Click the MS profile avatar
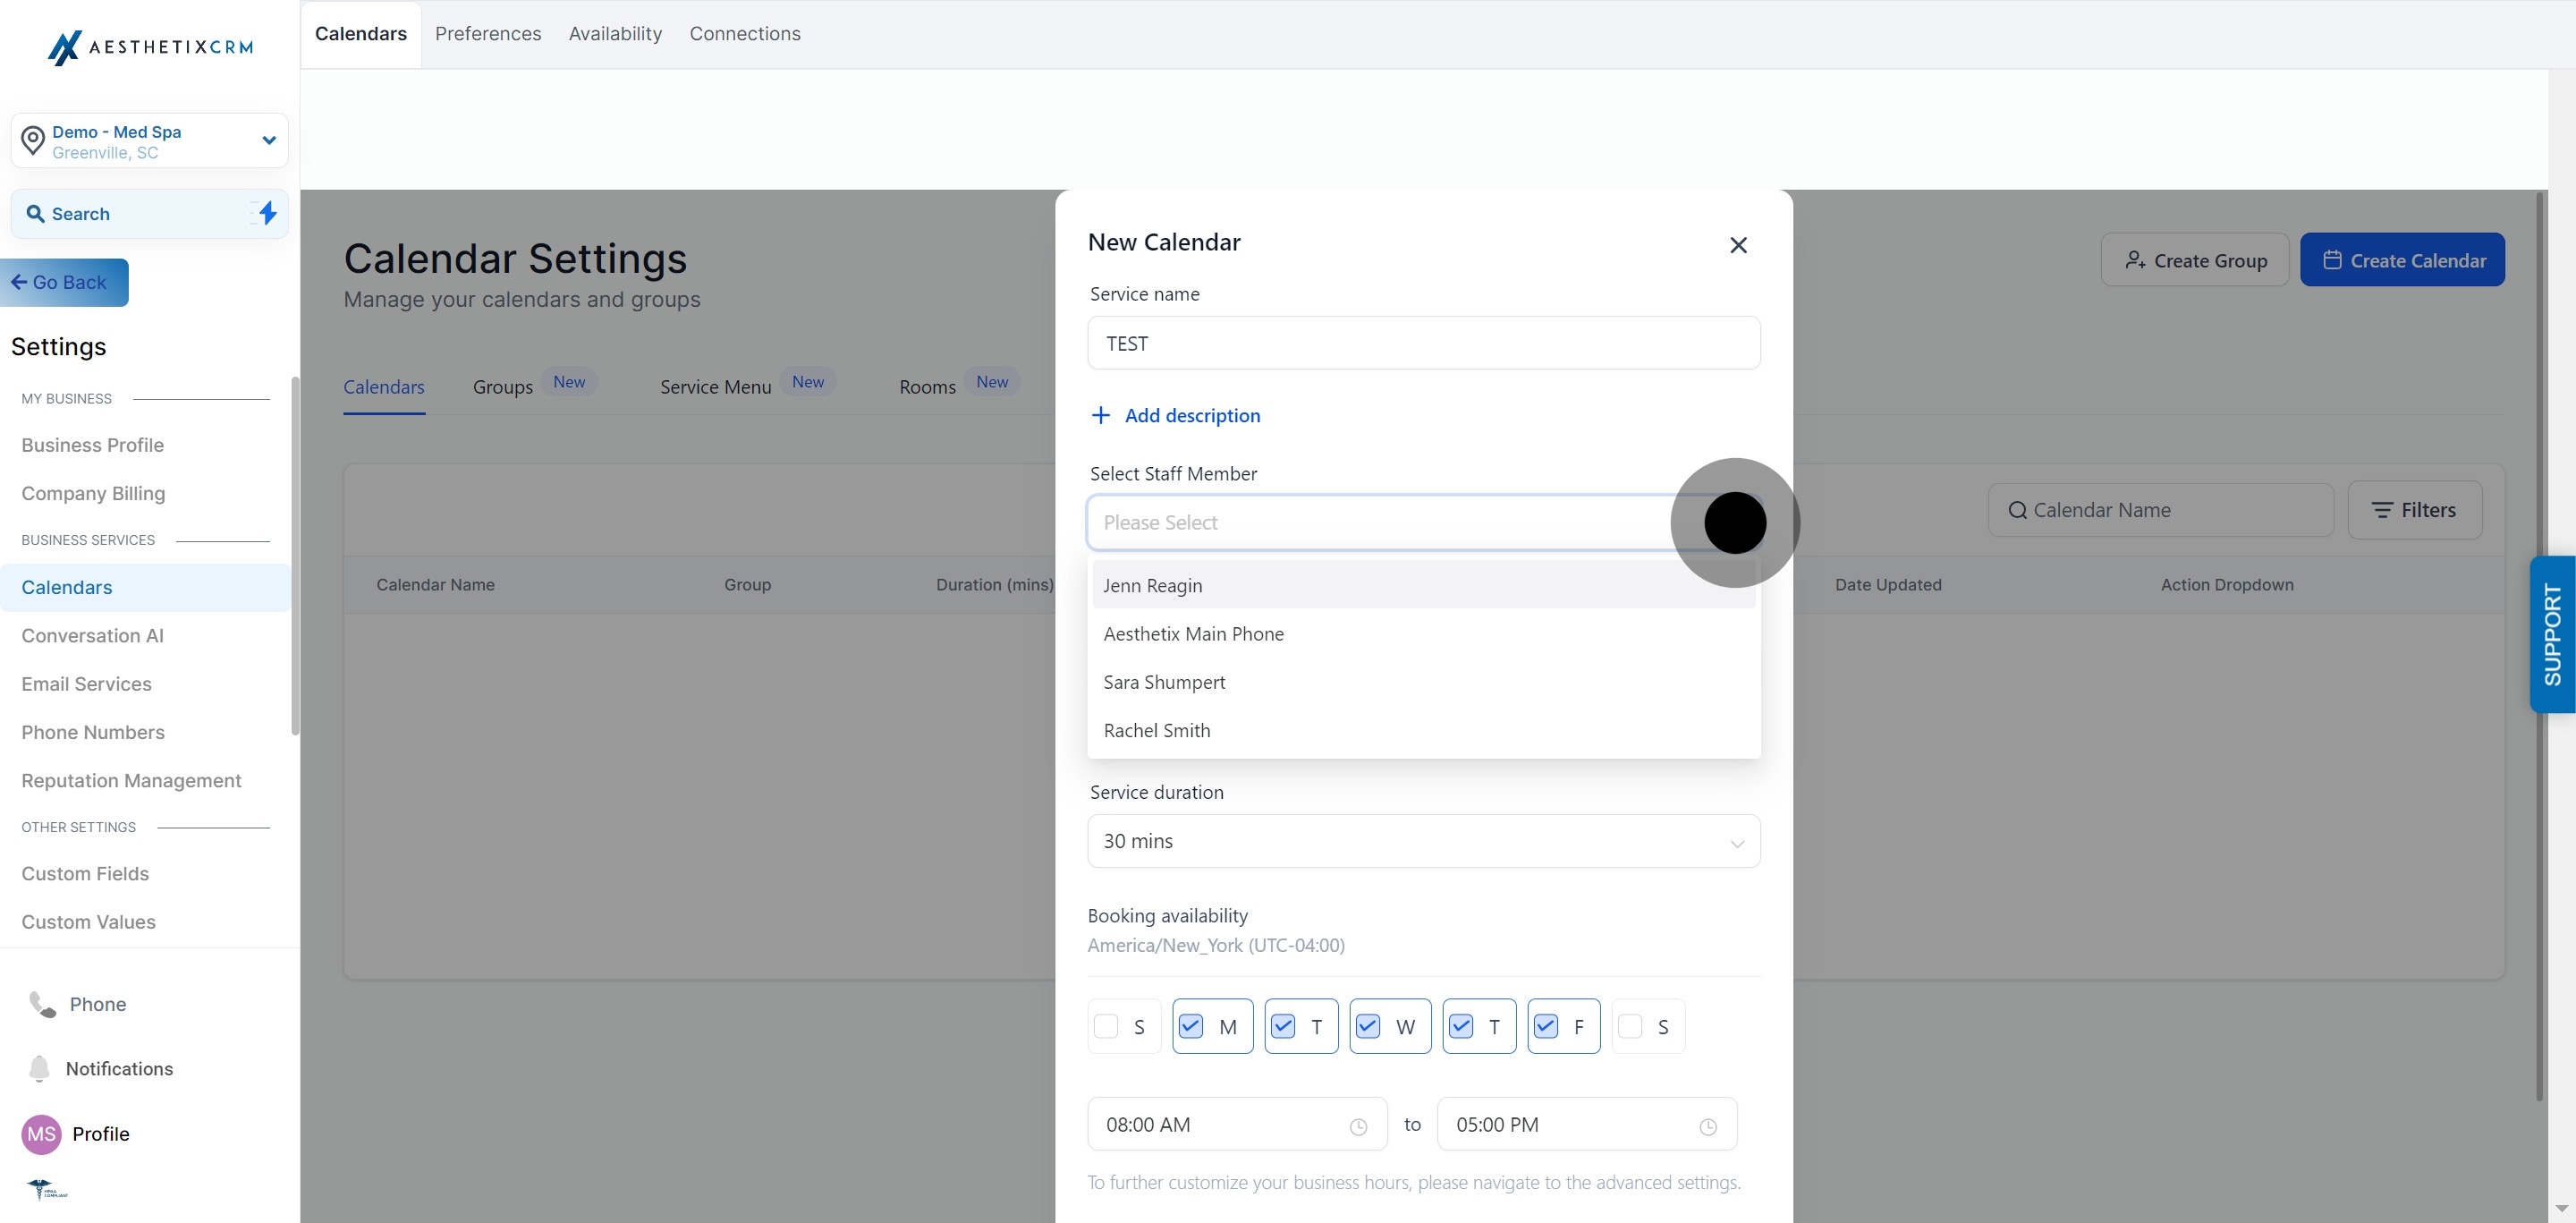 pyautogui.click(x=41, y=1134)
